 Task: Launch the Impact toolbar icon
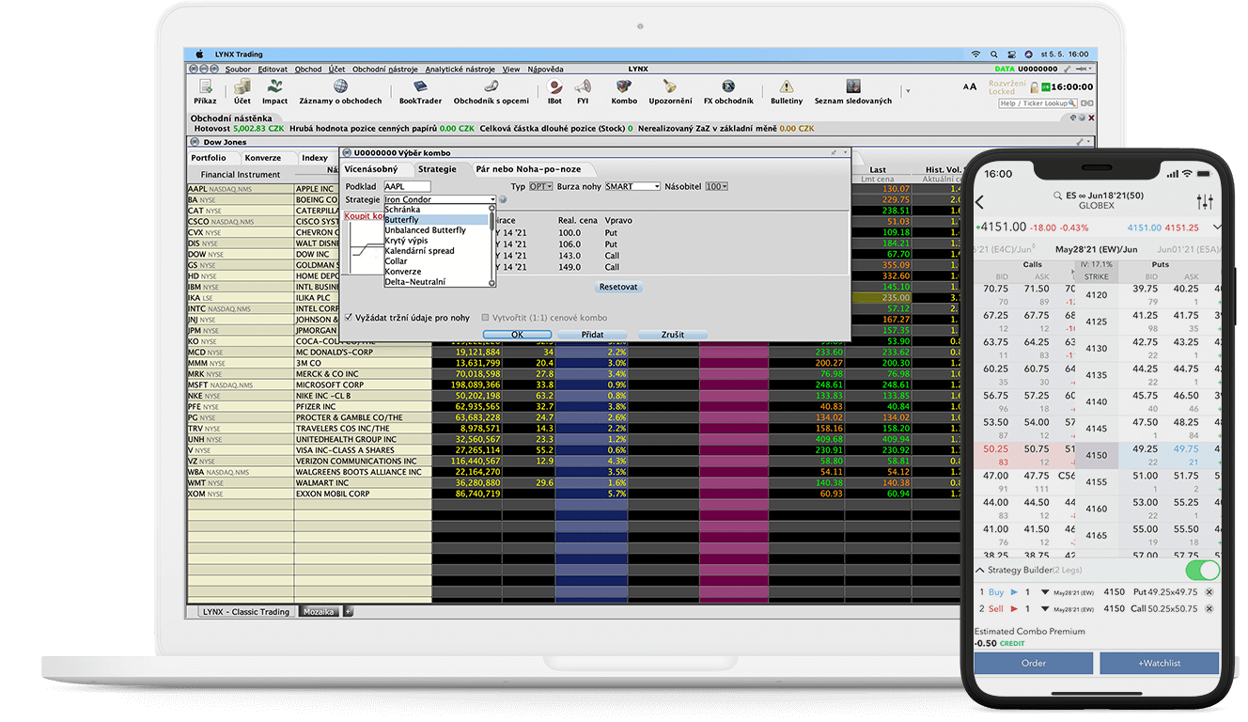[274, 91]
